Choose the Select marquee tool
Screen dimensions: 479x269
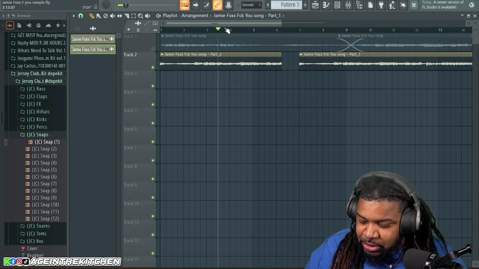coord(134,16)
